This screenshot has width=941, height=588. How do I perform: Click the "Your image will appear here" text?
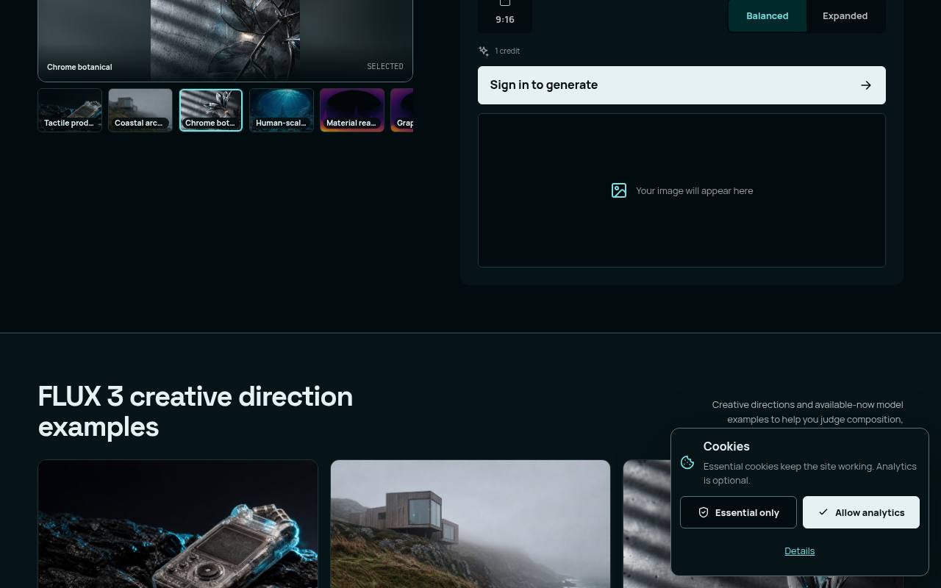click(x=694, y=191)
